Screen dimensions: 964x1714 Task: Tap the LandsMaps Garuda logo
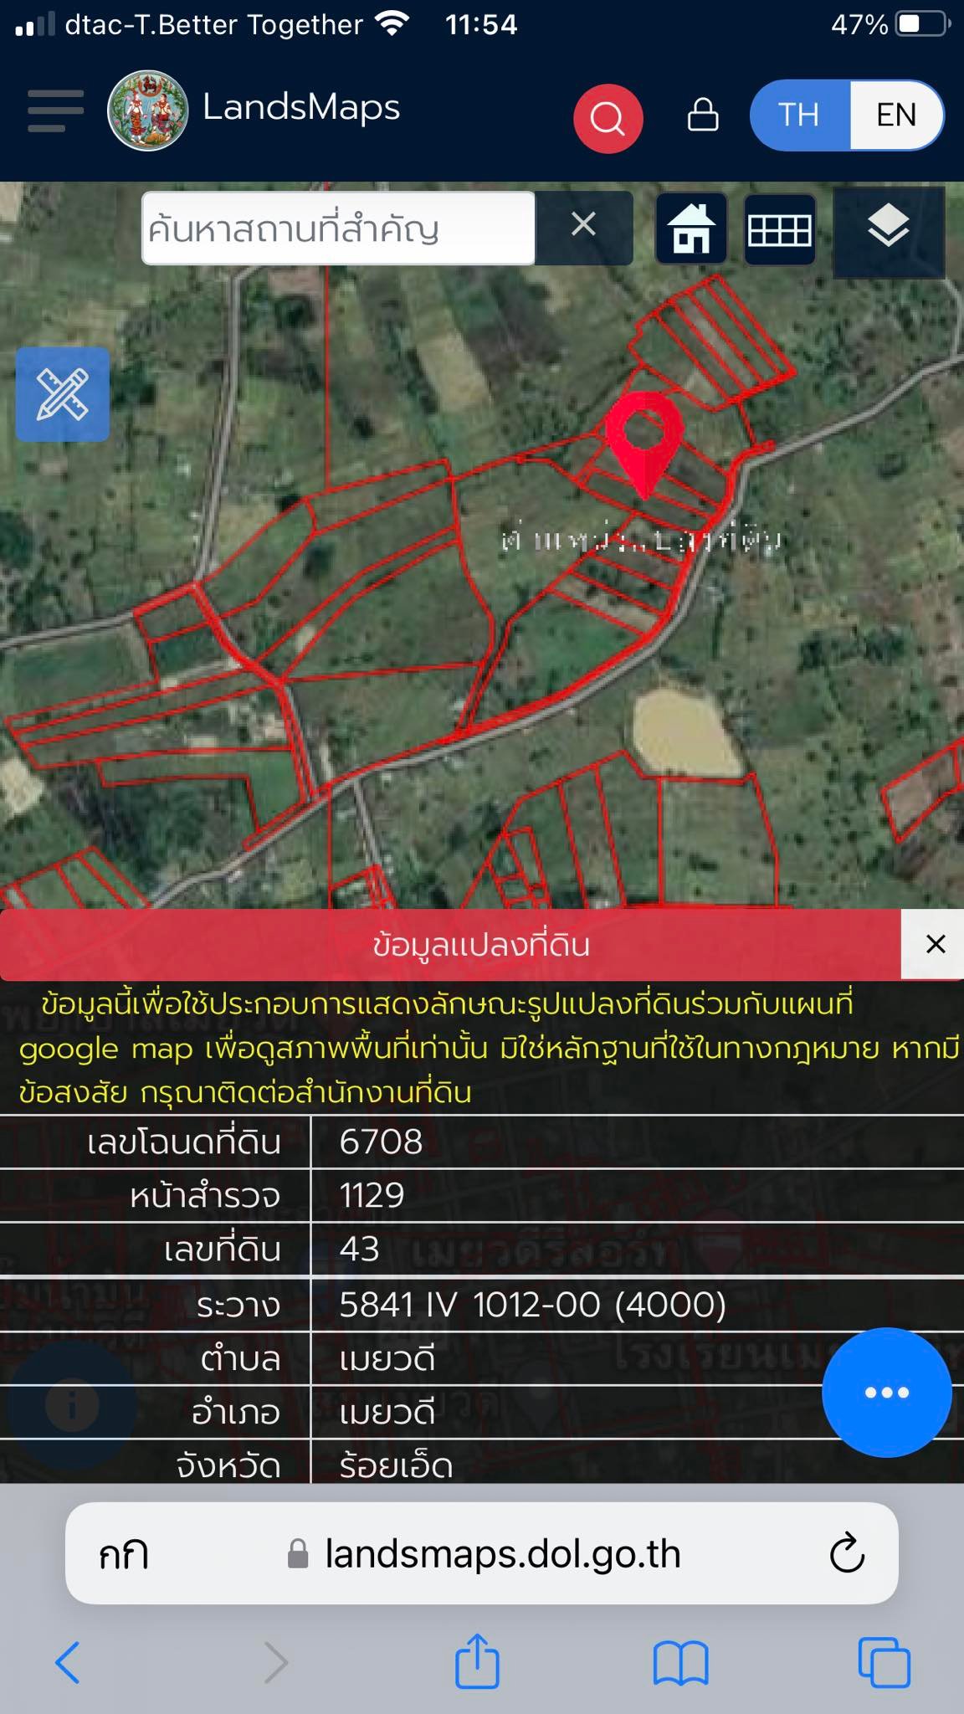[148, 110]
